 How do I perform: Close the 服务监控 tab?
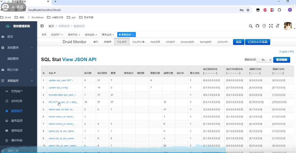pos(113,35)
